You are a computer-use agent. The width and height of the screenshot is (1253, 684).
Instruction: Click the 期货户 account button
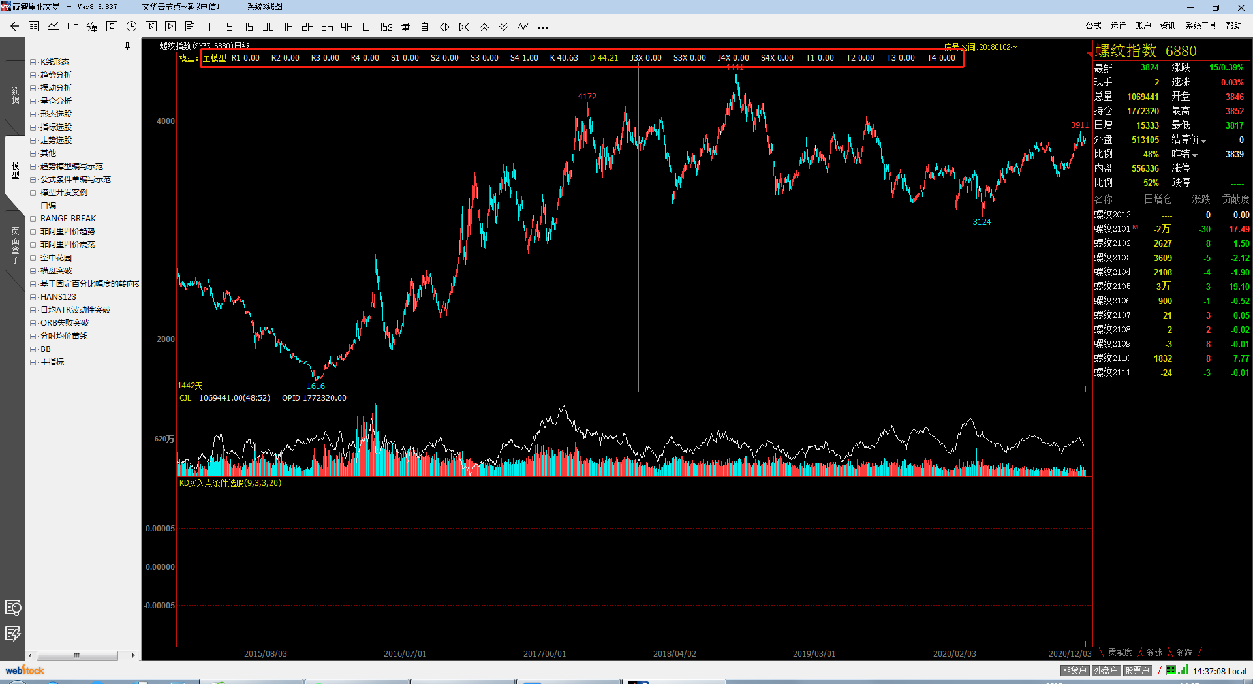[1074, 670]
